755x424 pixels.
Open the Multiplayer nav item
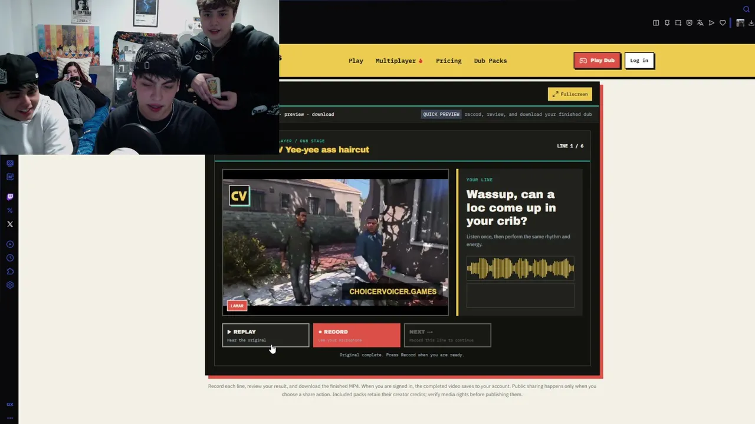click(399, 61)
